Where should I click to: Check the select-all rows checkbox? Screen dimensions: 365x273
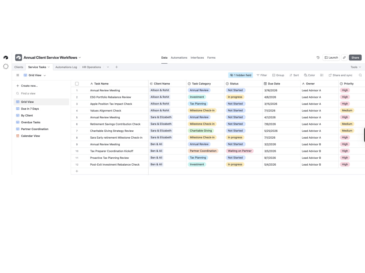(x=77, y=84)
